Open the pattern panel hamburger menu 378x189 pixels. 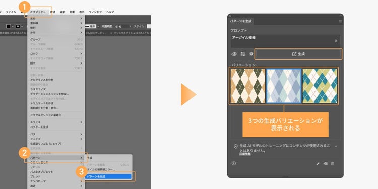[x=340, y=21]
